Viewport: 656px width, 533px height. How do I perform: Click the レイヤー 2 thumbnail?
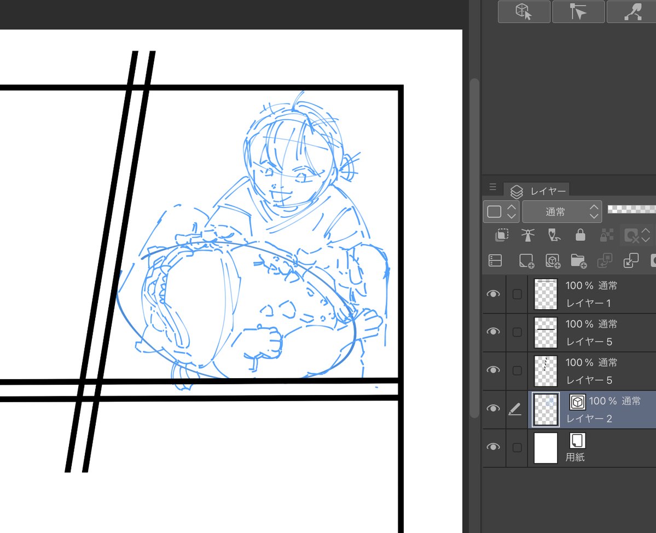[x=545, y=409]
